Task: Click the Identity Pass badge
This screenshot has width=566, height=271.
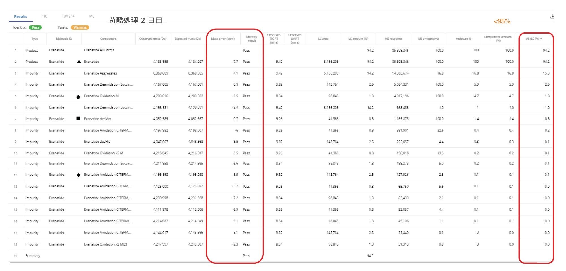Action: click(x=35, y=27)
